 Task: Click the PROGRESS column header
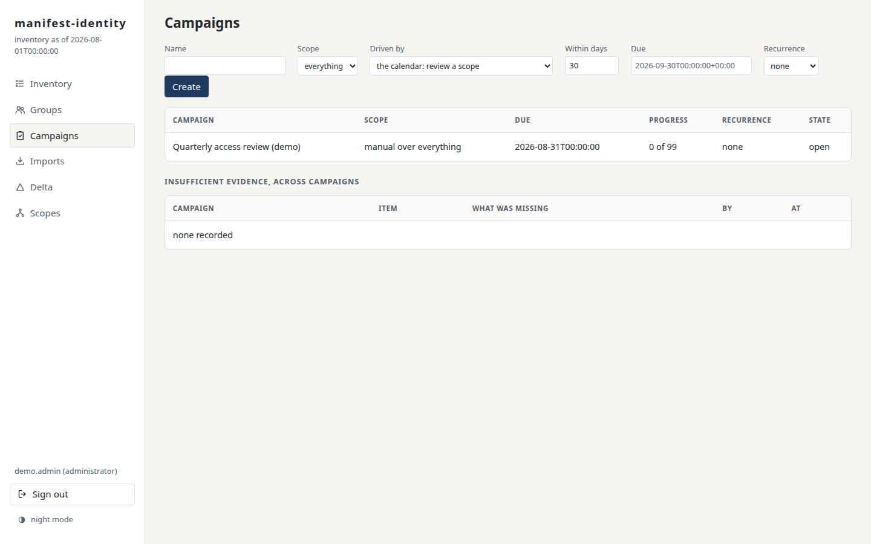[668, 120]
